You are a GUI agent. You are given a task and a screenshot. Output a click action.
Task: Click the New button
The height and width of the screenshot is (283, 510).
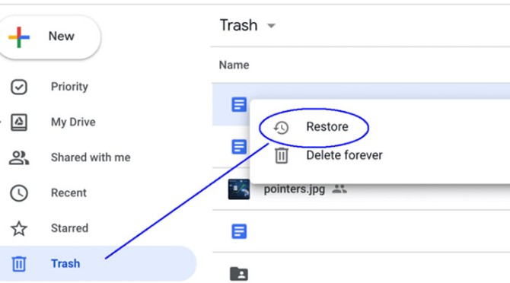click(x=49, y=37)
